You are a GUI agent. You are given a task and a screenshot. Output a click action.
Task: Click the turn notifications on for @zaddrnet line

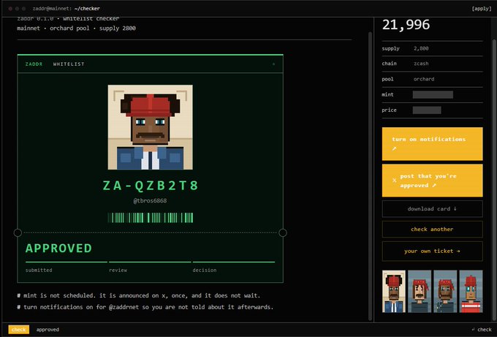[x=145, y=307]
